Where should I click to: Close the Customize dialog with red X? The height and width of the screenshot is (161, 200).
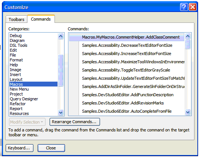pyautogui.click(x=193, y=7)
